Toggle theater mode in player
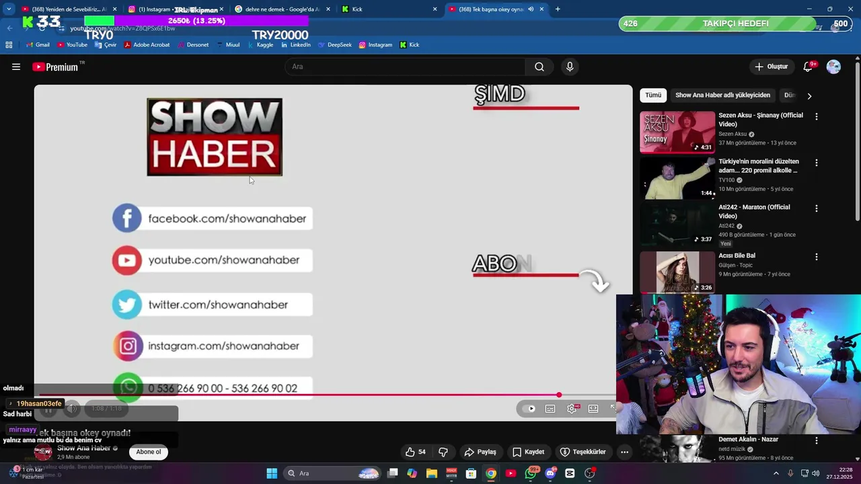Viewport: 861px width, 484px height. pos(593,409)
